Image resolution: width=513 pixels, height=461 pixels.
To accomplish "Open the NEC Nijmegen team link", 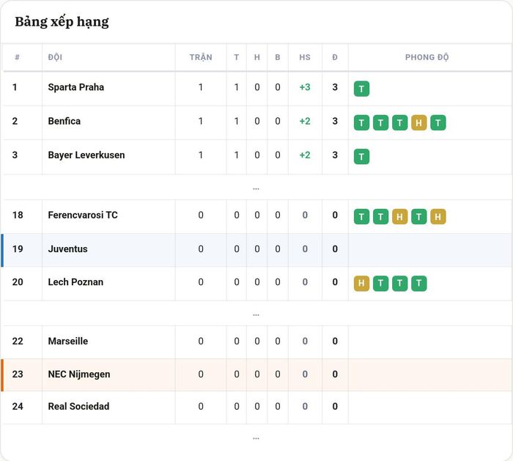I will pos(79,375).
